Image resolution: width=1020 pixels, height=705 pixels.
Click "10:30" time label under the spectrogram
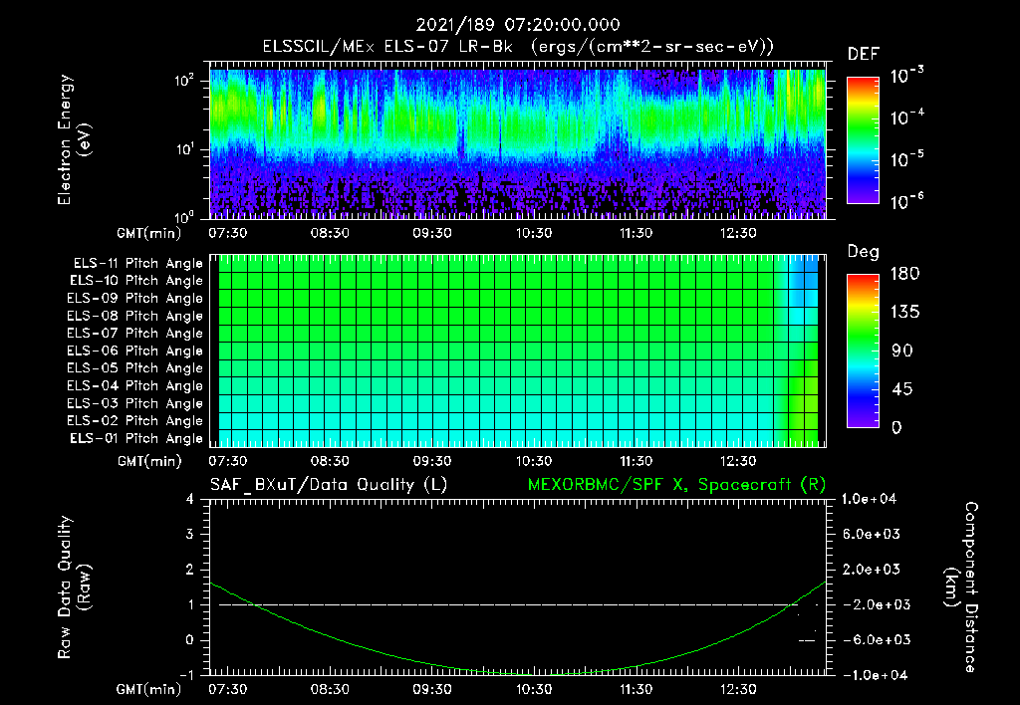pos(534,233)
